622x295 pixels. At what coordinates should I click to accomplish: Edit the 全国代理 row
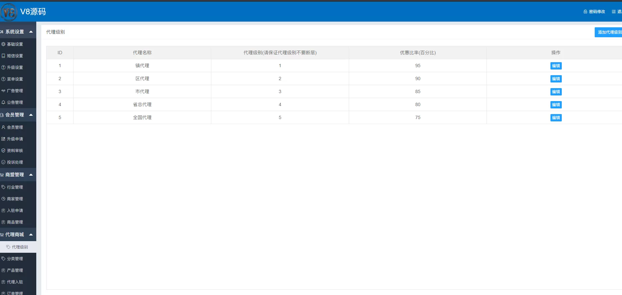556,118
